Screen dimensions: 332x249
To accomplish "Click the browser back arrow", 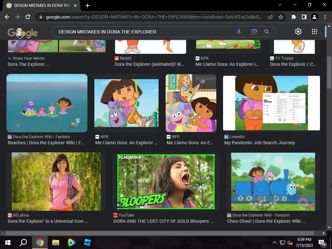I will pos(7,17).
